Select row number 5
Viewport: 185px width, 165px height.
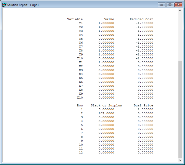pyautogui.click(x=82, y=125)
